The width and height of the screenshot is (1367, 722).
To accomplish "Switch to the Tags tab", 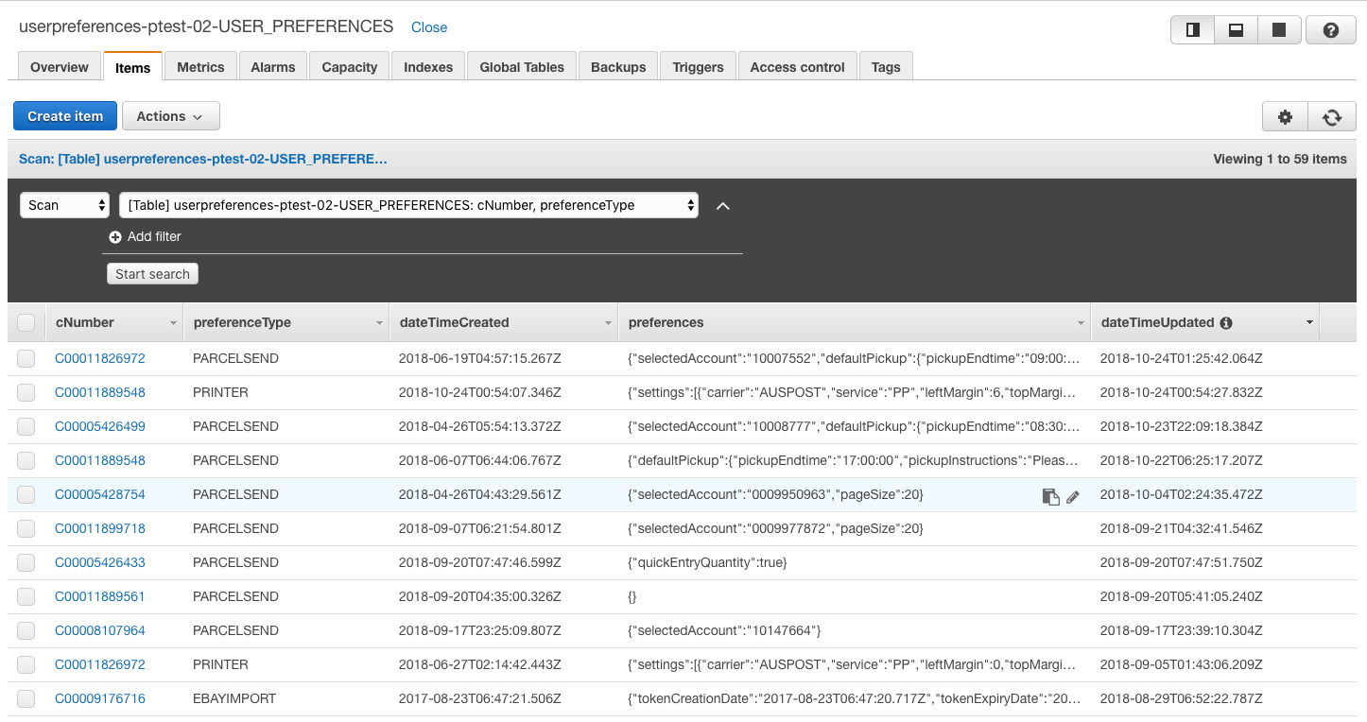I will pyautogui.click(x=886, y=67).
